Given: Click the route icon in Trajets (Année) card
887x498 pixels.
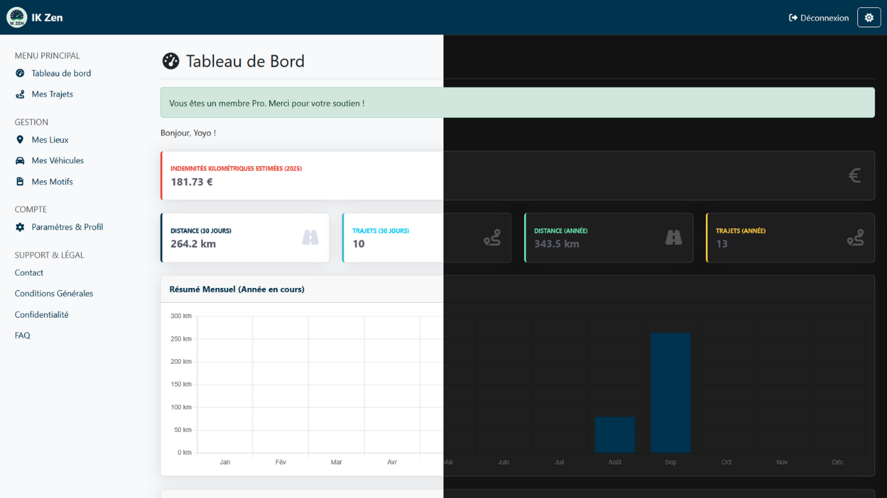Looking at the screenshot, I should [x=855, y=237].
